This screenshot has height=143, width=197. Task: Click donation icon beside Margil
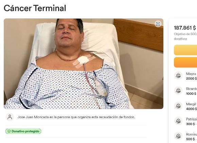coord(178,106)
